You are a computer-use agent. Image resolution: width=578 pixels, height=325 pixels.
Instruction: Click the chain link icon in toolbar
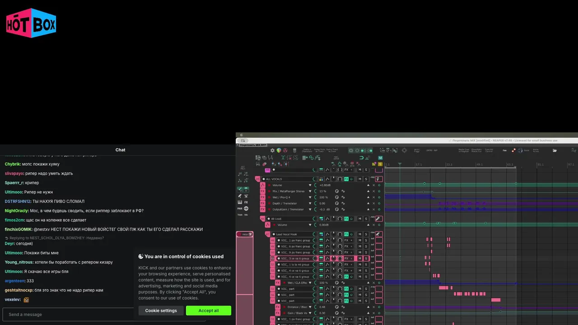click(311, 158)
